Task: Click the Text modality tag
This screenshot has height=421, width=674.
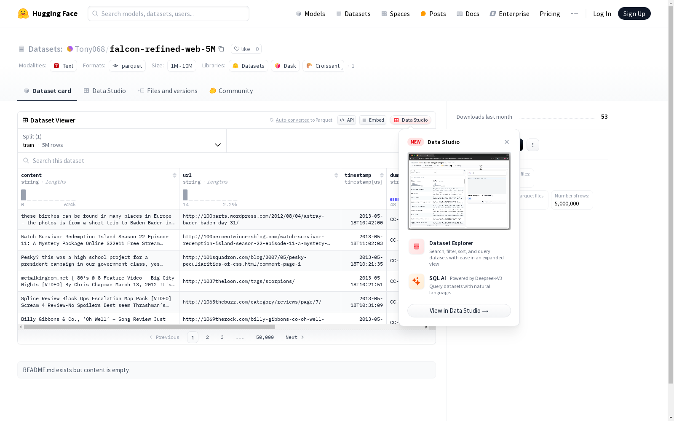Action: pos(64,66)
